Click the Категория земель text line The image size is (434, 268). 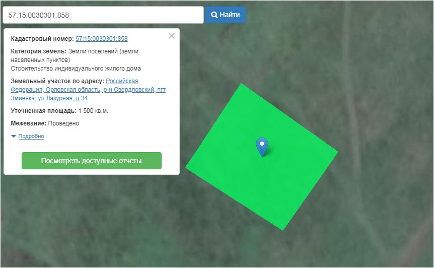click(x=75, y=55)
